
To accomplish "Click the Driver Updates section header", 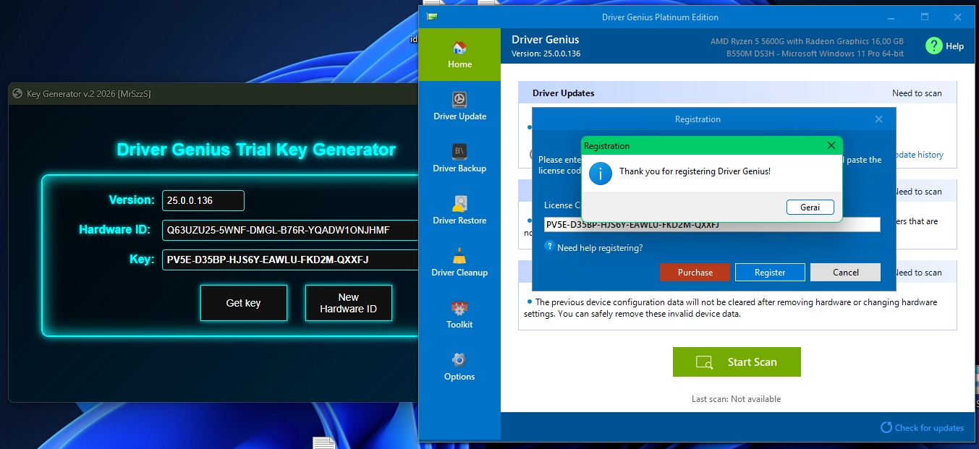I will (564, 93).
